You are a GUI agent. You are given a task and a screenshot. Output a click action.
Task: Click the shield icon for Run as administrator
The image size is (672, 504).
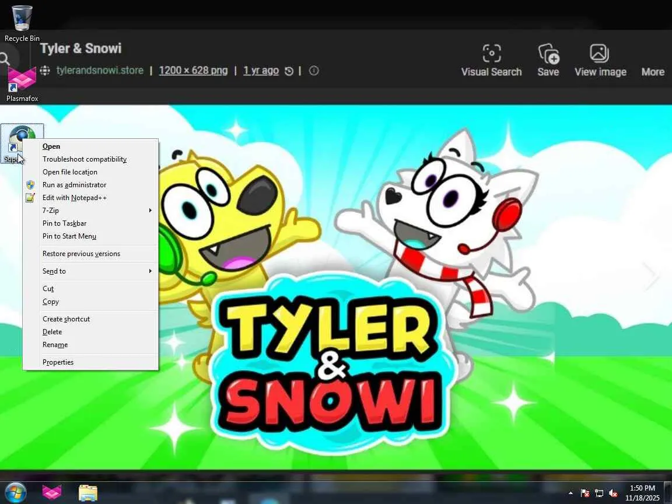click(30, 185)
